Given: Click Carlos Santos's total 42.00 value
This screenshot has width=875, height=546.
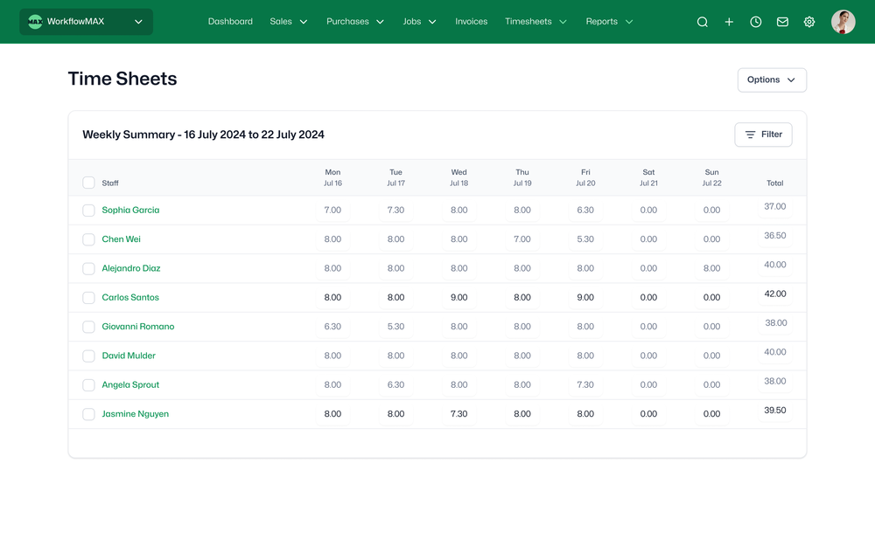Looking at the screenshot, I should [x=775, y=294].
